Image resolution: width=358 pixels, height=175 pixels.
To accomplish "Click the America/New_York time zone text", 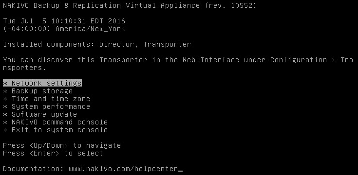I will point(90,29).
